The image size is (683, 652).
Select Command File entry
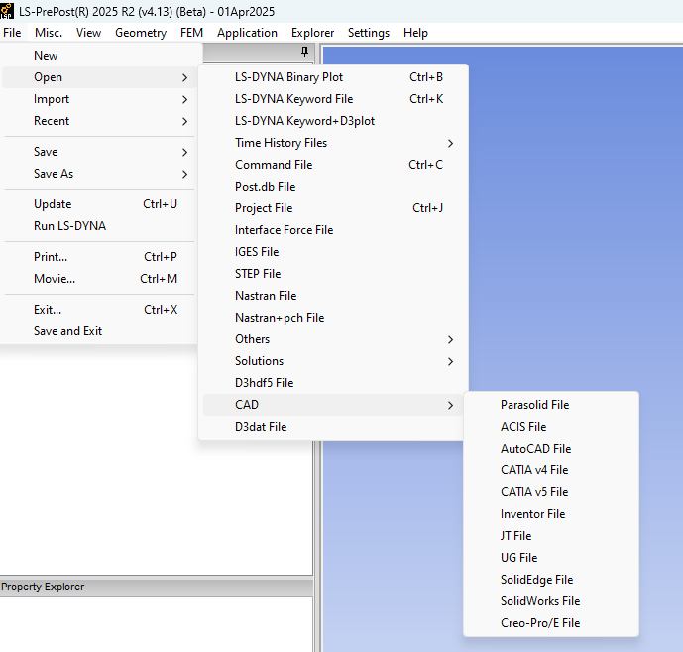333,165
